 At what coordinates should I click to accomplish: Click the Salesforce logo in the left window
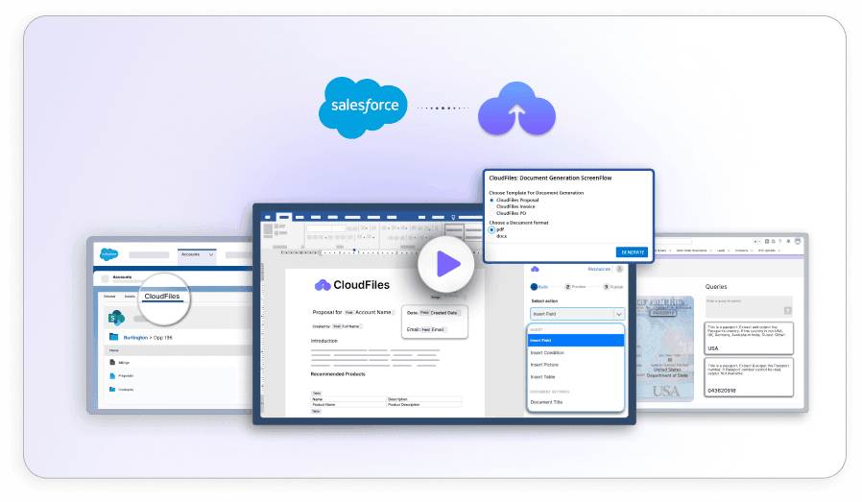(x=108, y=254)
